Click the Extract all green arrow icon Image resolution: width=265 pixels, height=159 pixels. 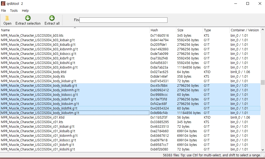[x=52, y=18]
